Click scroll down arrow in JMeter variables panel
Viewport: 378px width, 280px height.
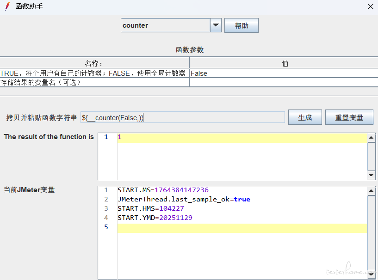(371, 274)
